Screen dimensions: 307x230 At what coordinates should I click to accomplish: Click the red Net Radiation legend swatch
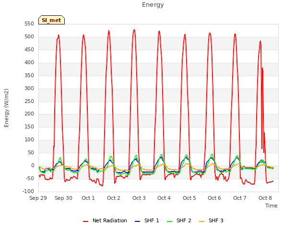point(85,221)
